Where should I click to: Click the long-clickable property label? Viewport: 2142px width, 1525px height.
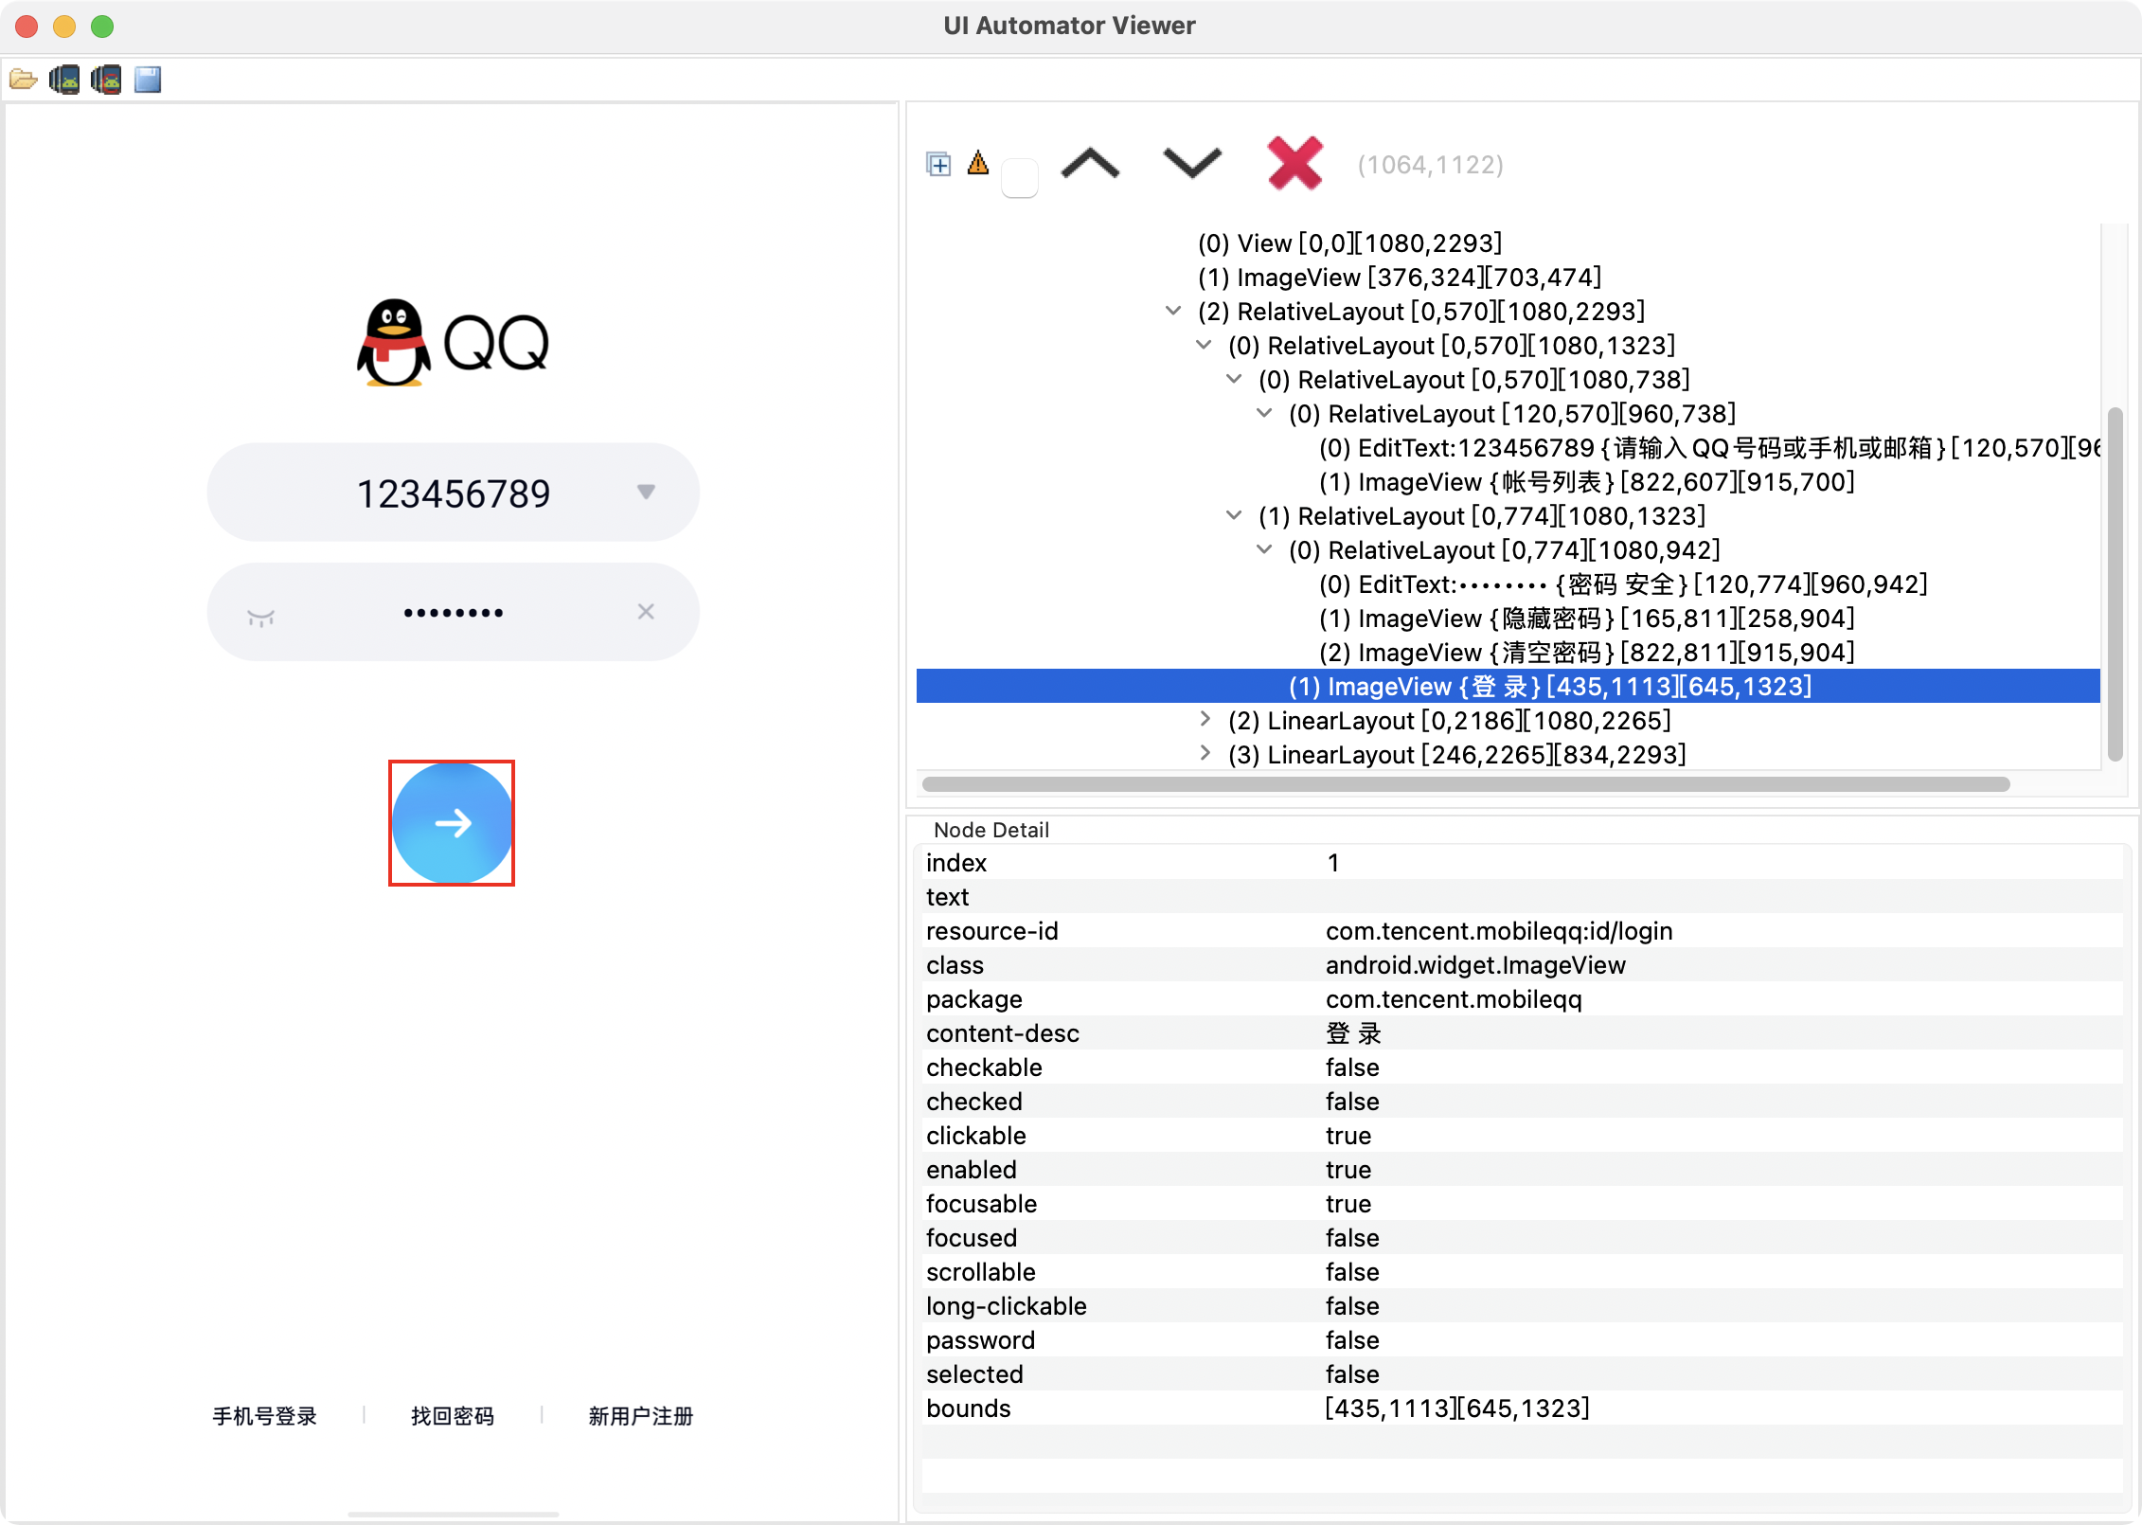pyautogui.click(x=1007, y=1306)
